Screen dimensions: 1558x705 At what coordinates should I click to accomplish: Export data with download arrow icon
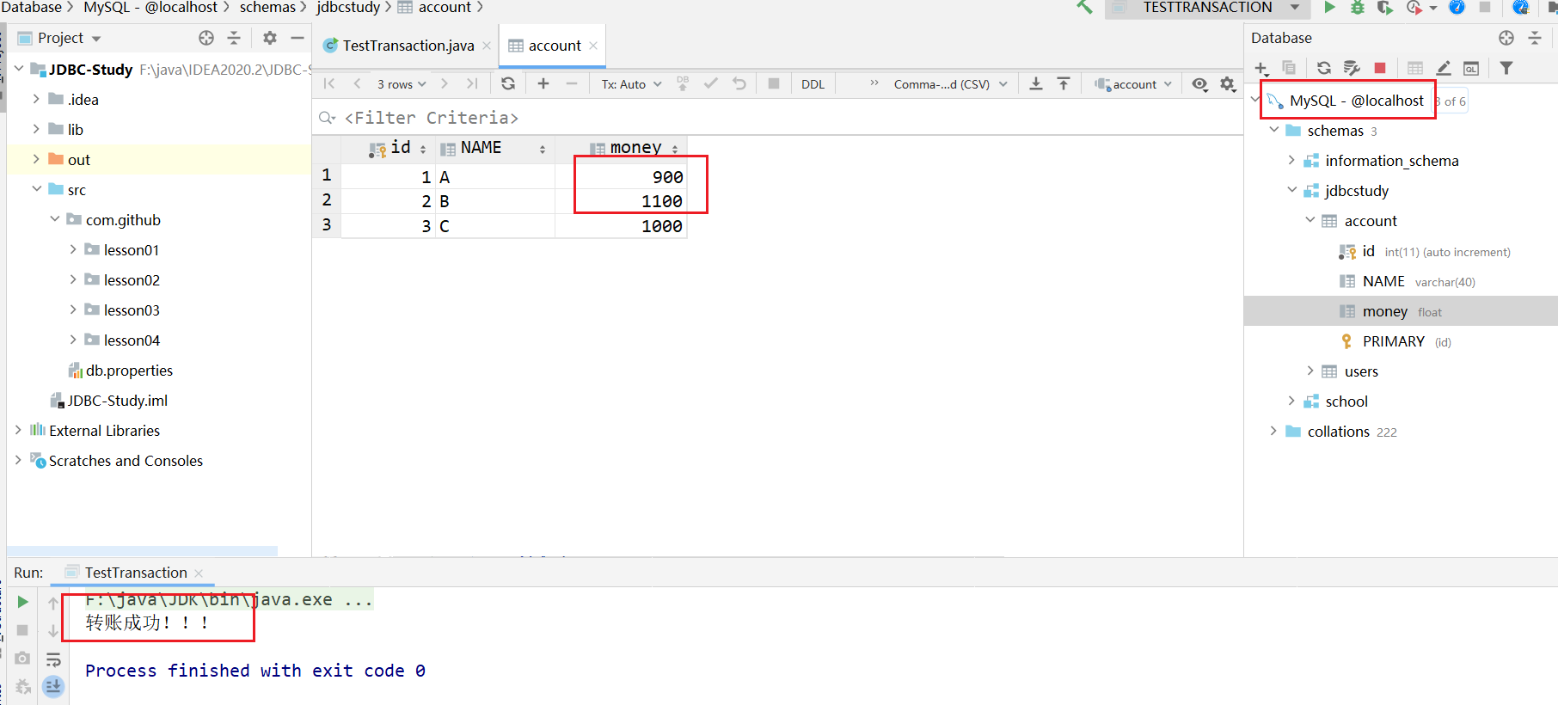(1036, 83)
